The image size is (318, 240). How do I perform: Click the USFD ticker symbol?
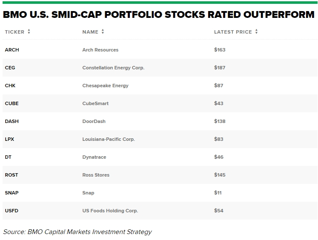tap(12, 211)
